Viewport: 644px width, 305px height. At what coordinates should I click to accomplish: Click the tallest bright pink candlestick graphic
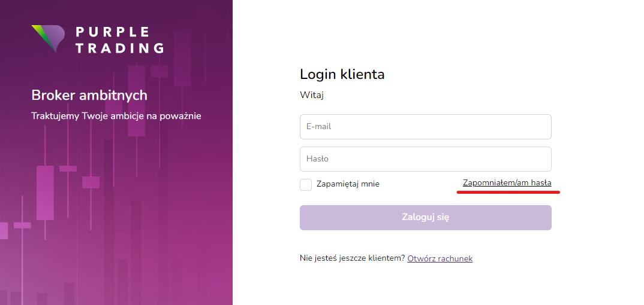tap(45, 193)
